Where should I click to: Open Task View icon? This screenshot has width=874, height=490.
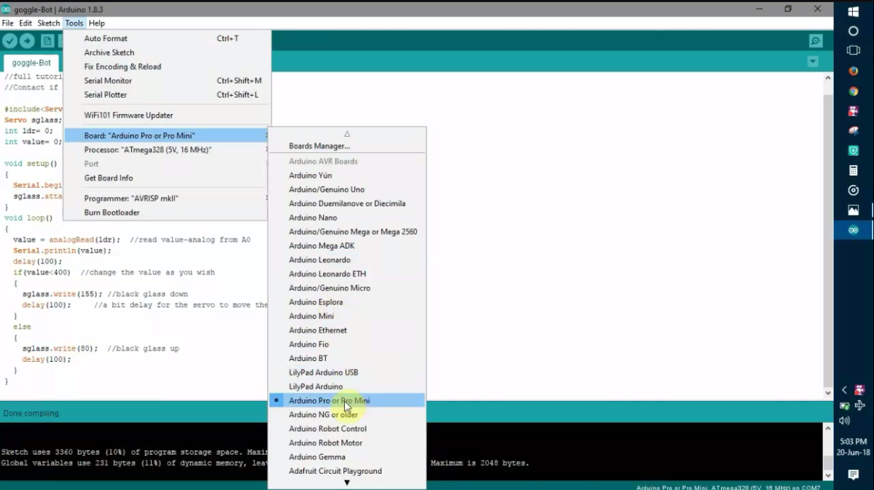click(x=853, y=51)
